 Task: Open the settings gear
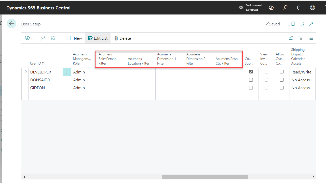coord(313,8)
